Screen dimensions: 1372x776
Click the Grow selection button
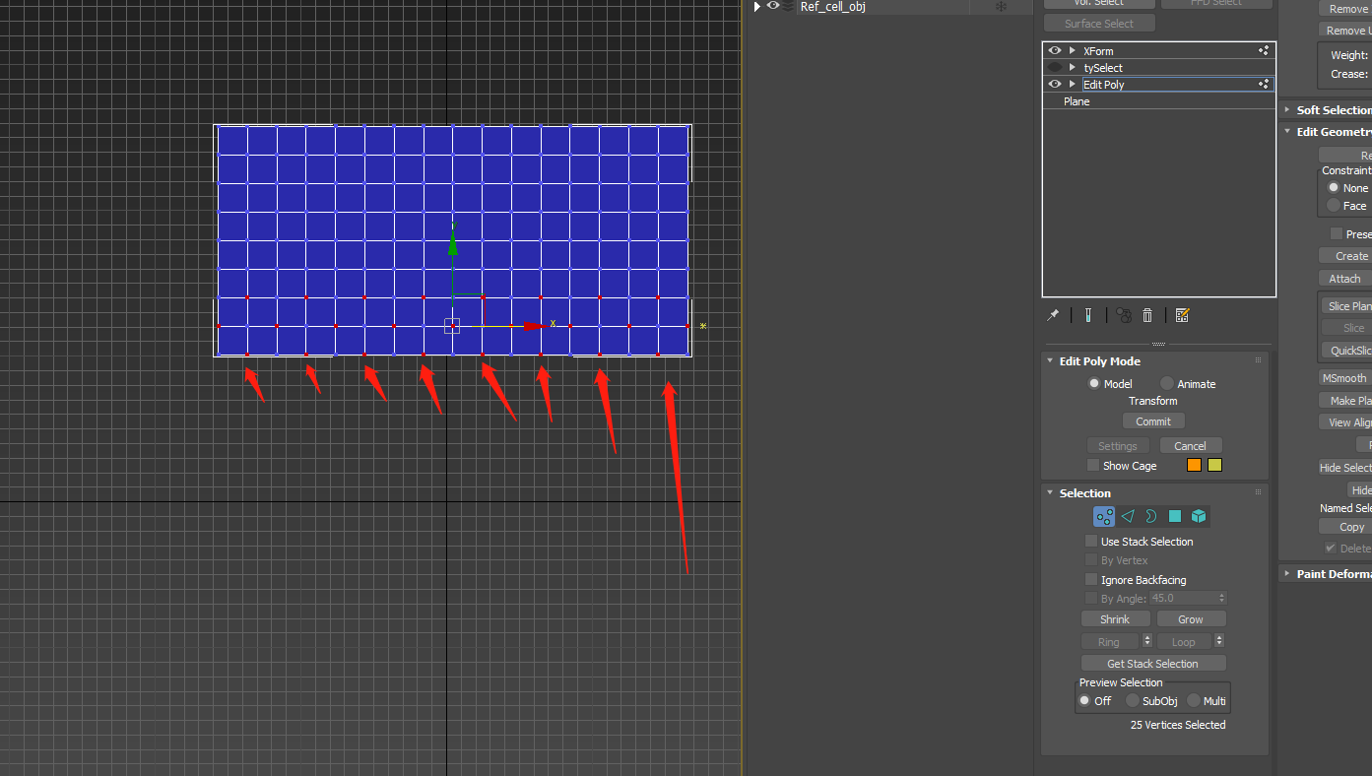click(1191, 619)
